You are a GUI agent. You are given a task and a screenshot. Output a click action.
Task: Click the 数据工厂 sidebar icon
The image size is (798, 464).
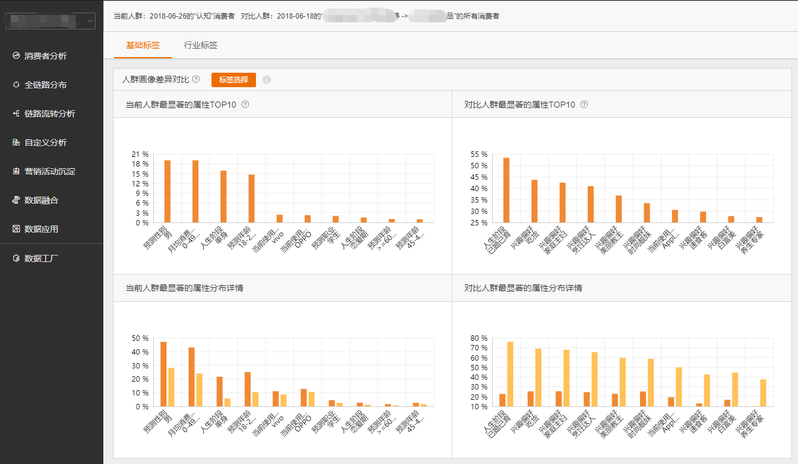(16, 258)
